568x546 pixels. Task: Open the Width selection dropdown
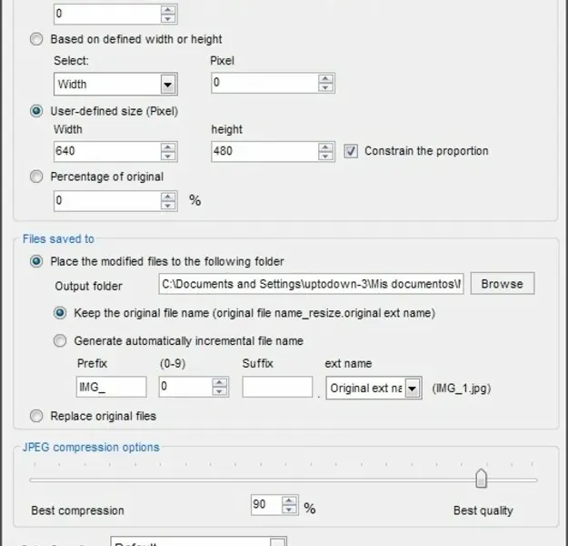click(x=167, y=85)
